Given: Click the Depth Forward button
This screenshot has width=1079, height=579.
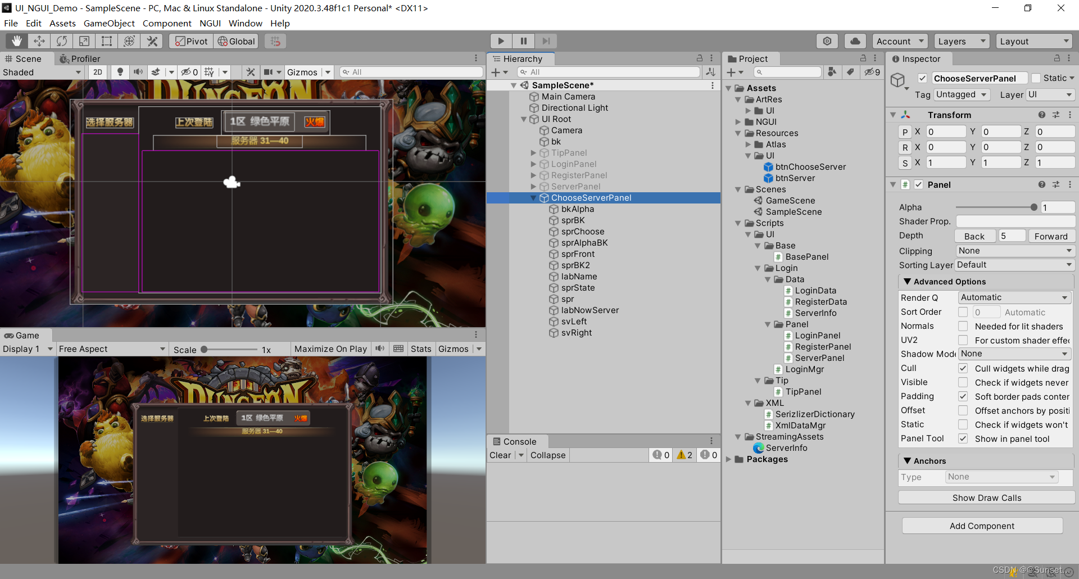Looking at the screenshot, I should click(1050, 236).
